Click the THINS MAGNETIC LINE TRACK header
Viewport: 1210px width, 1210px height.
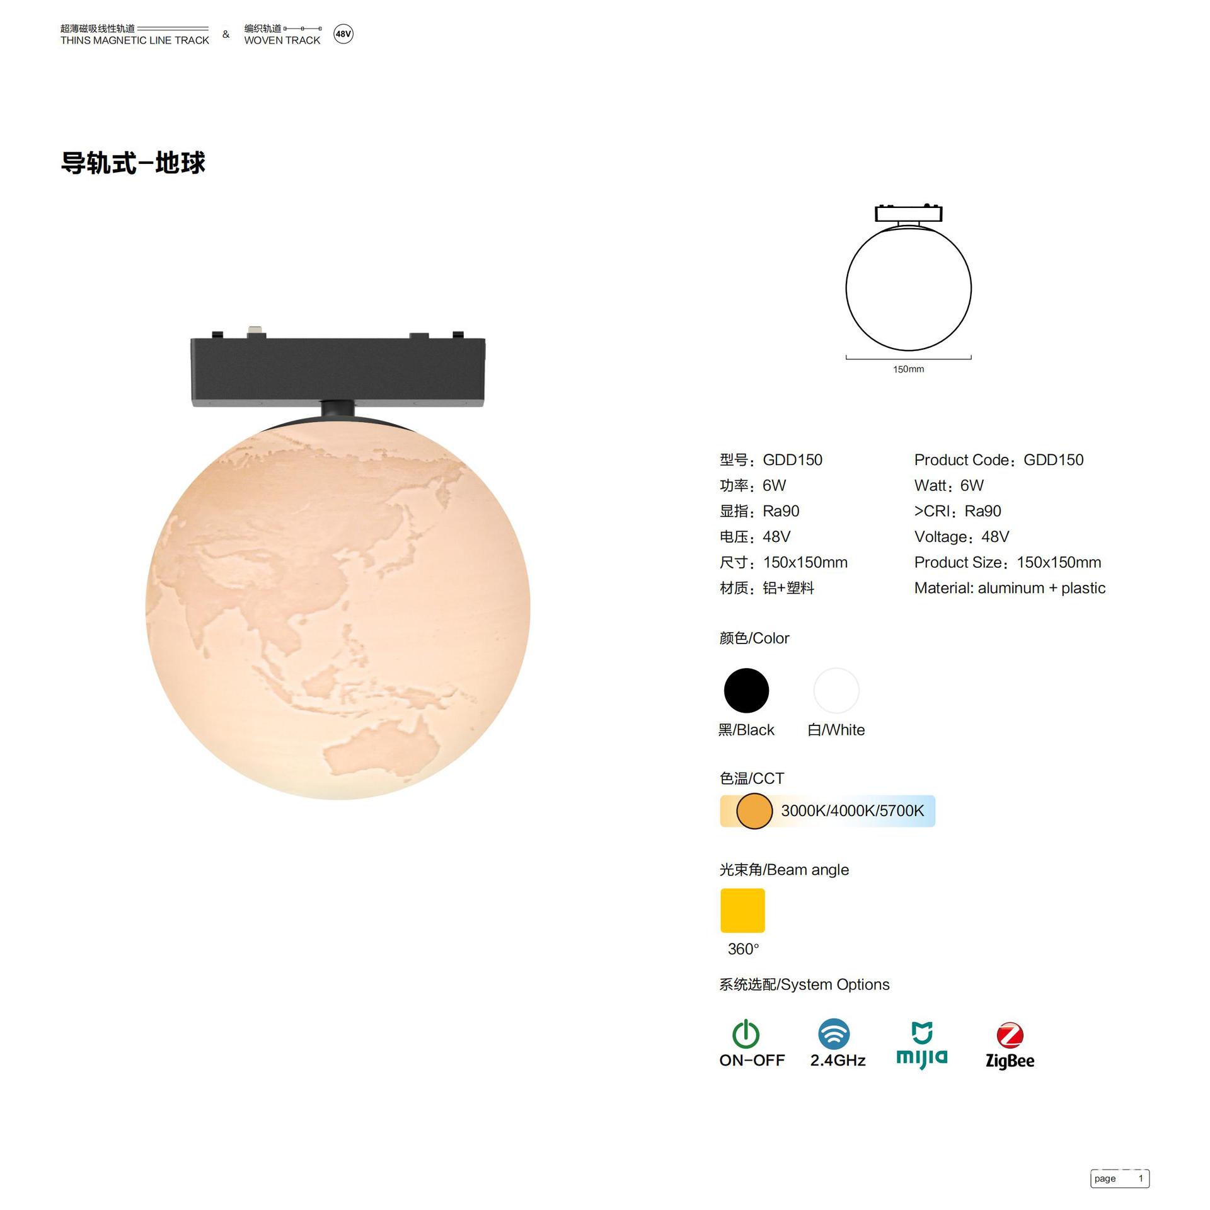point(134,40)
